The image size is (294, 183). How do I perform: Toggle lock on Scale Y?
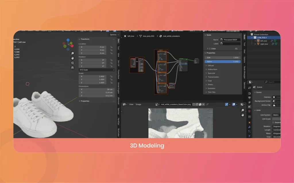(111, 79)
